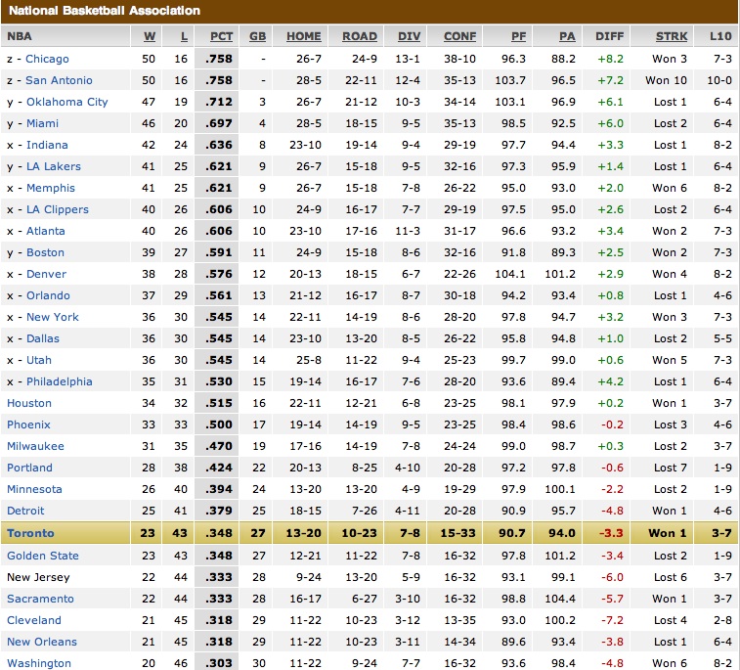Sort by PF points-for header
740x670 pixels.
click(x=518, y=36)
